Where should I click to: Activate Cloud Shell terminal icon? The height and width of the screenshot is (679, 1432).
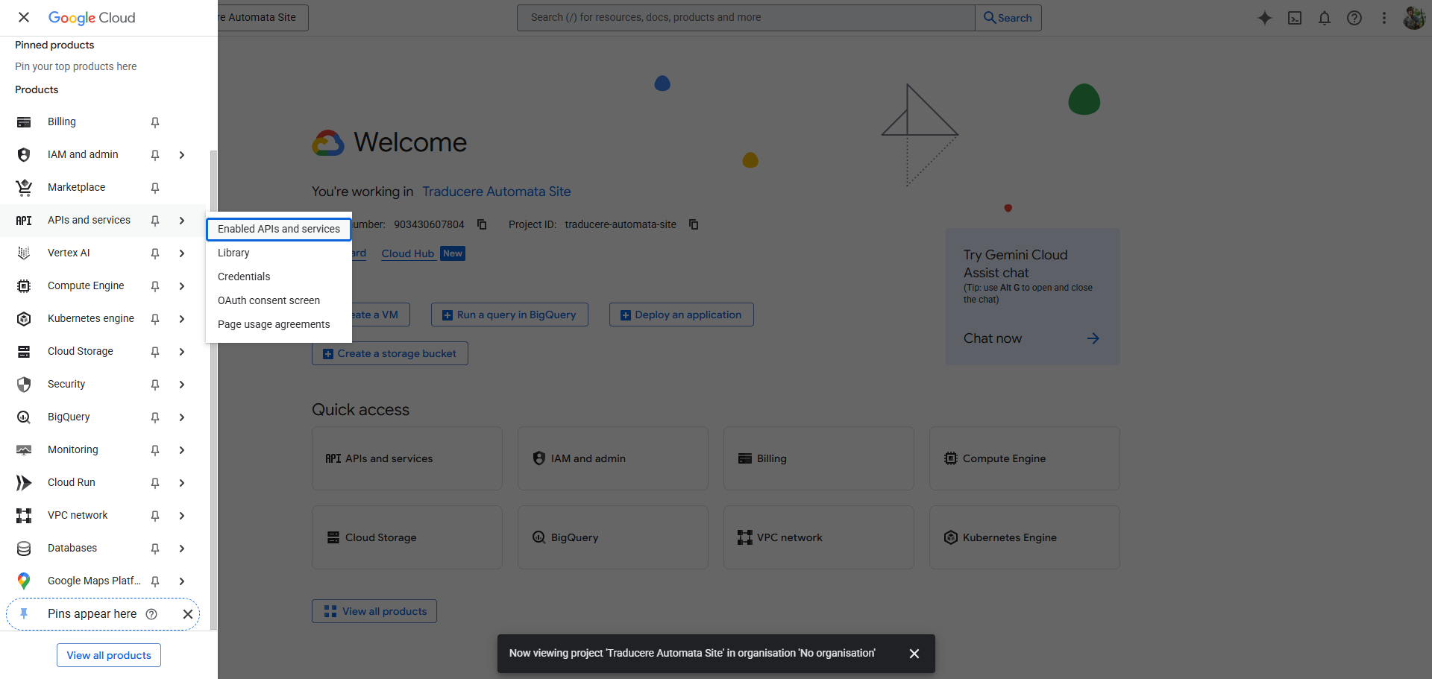1295,18
